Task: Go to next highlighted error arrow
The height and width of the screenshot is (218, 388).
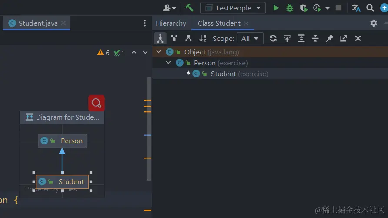Action: (145, 53)
